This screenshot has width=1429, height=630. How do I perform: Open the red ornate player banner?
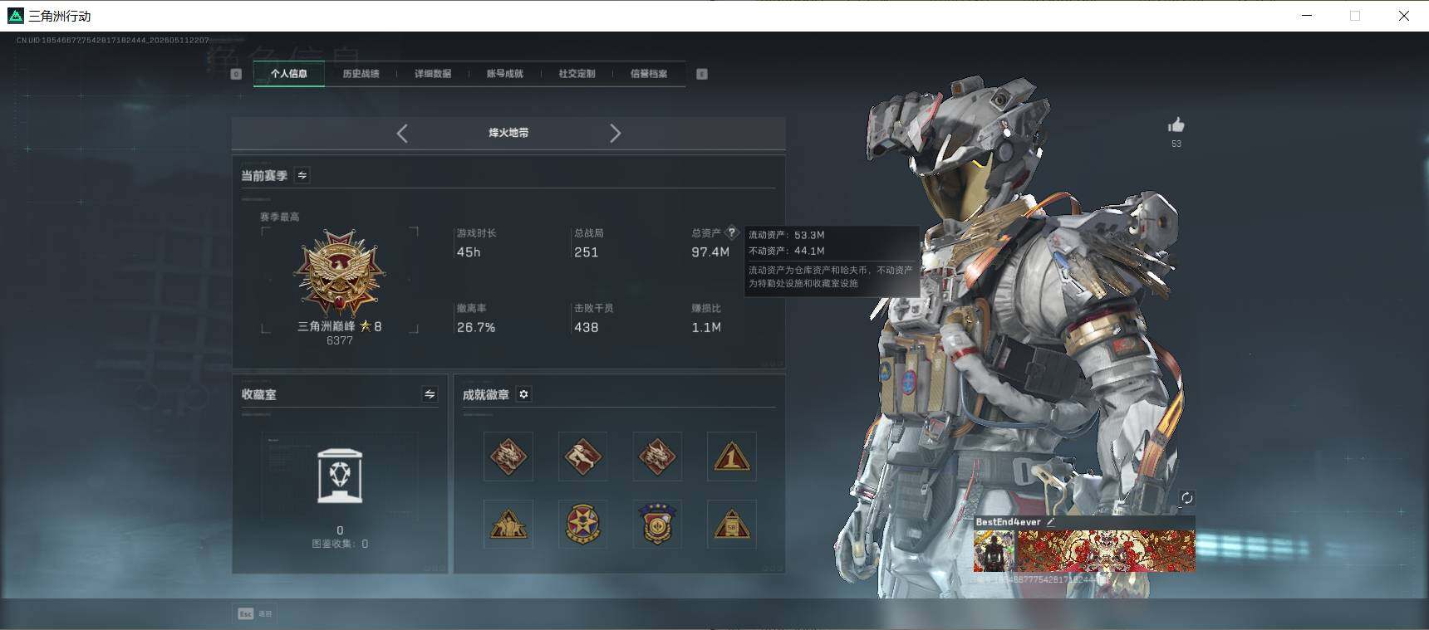pyautogui.click(x=1106, y=551)
